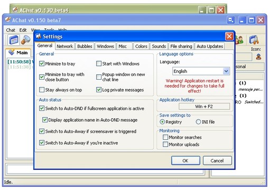Open the Language dropdown arrow
Image resolution: width=270 pixels, height=190 pixels.
pos(226,71)
